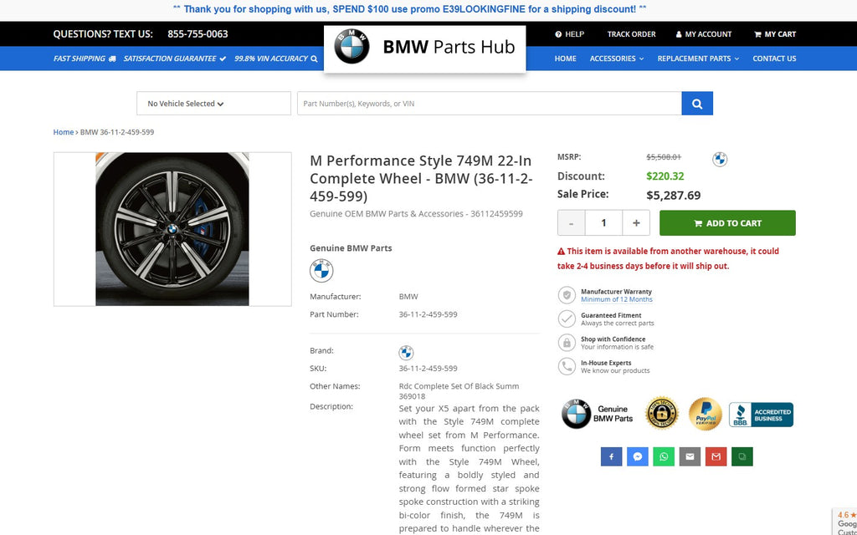Click the Manufacturer Warranty shield icon
857x535 pixels.
(x=567, y=295)
